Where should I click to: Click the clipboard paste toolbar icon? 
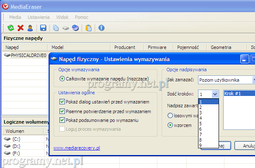point(88,28)
